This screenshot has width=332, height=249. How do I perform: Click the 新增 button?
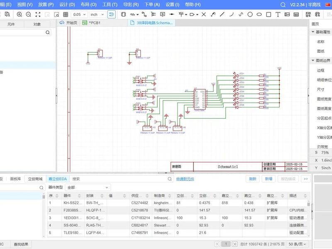(x=269, y=179)
